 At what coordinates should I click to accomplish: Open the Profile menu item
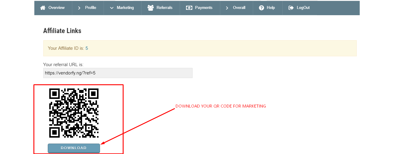88,8
